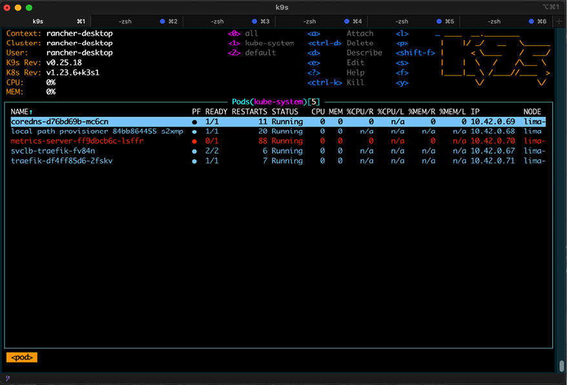Image resolution: width=567 pixels, height=385 pixels.
Task: Click the Context value rancher-desktop
Action: pyautogui.click(x=79, y=34)
